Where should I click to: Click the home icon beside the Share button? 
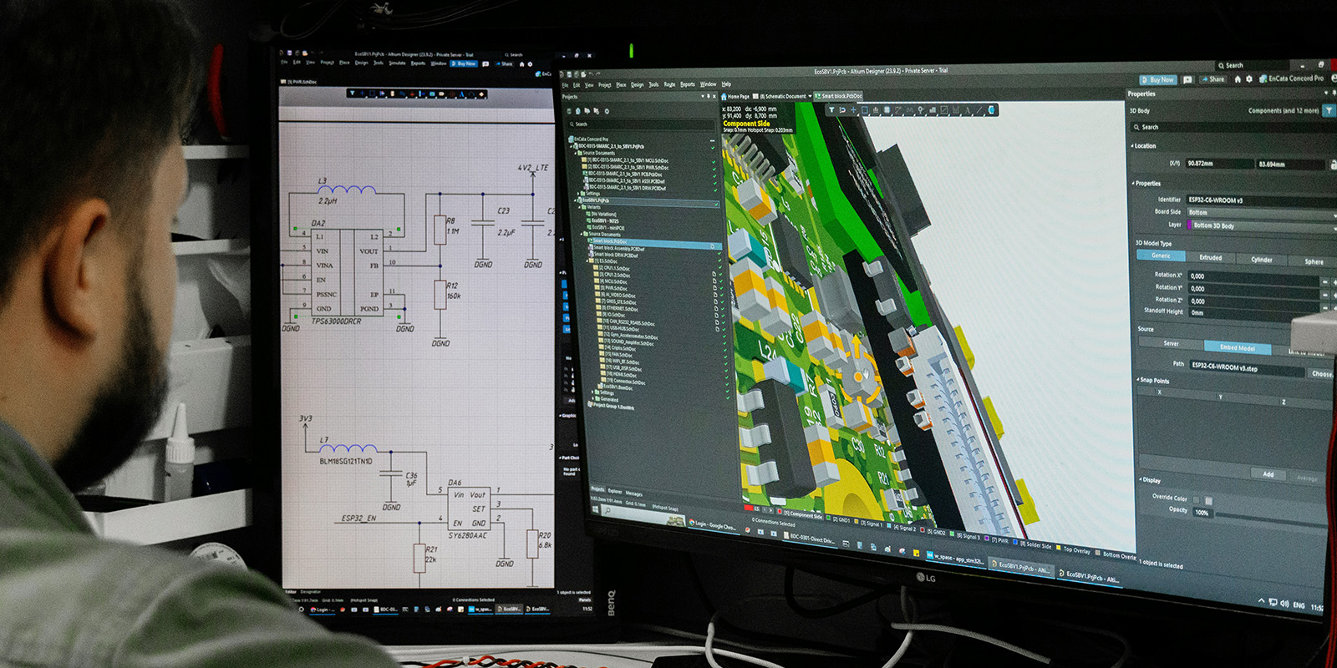pyautogui.click(x=1238, y=79)
